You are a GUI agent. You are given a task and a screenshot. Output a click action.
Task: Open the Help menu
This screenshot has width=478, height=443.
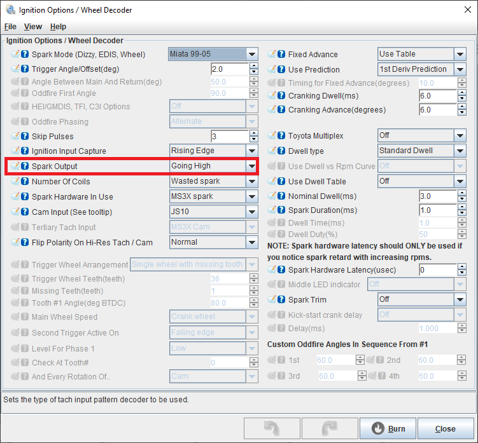tap(58, 27)
